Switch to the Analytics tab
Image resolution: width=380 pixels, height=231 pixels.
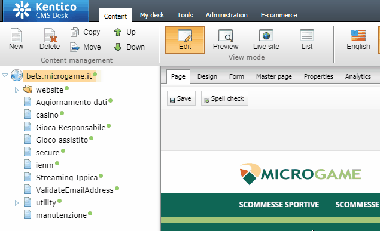click(358, 76)
